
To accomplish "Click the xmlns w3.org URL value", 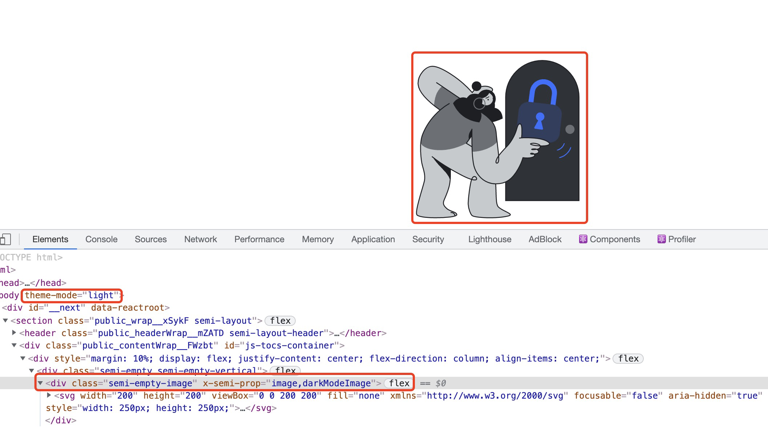I will click(495, 396).
